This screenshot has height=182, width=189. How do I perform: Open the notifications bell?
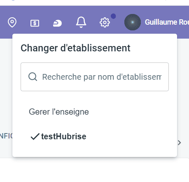coord(81,22)
